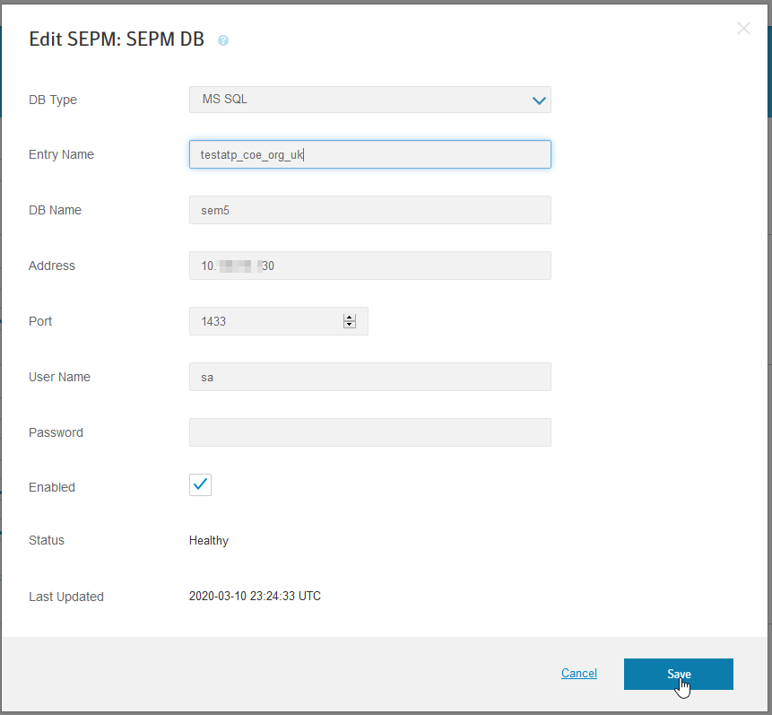Close the Edit SEPM dialog with the X
772x715 pixels.
tap(743, 29)
